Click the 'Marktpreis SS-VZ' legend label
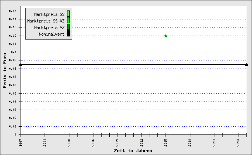Image resolution: width=252 pixels, height=155 pixels. 46,21
